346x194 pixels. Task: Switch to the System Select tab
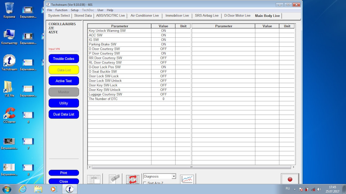point(59,15)
